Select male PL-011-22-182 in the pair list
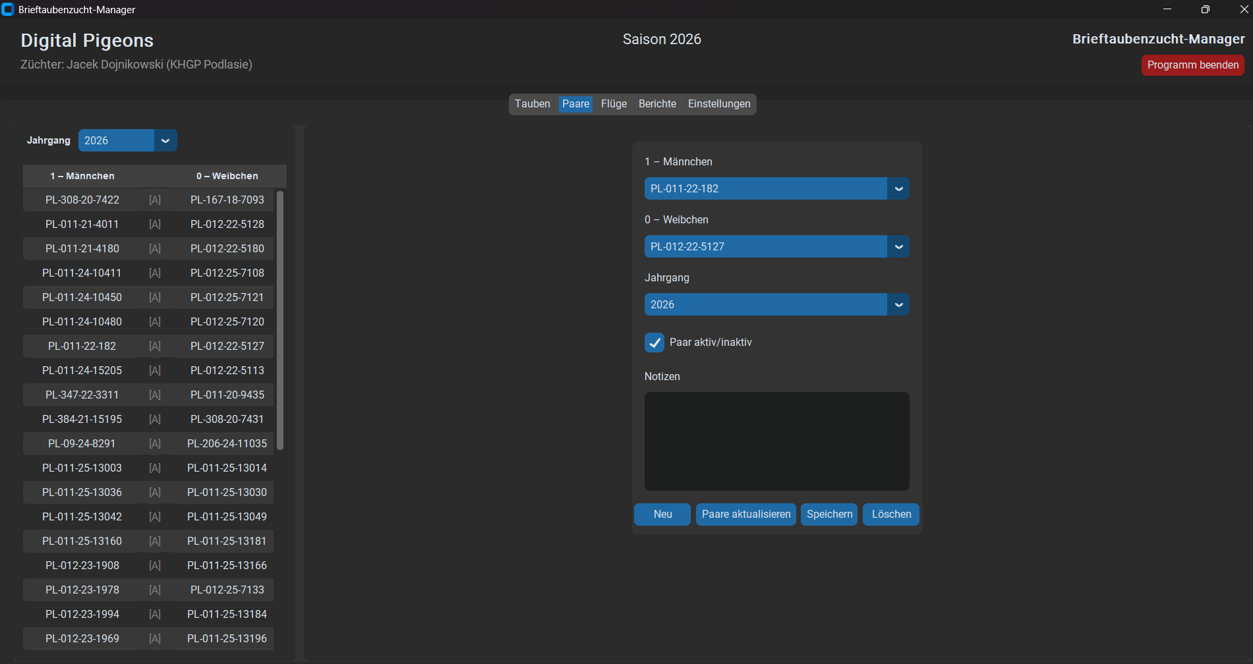The height and width of the screenshot is (664, 1253). point(82,346)
